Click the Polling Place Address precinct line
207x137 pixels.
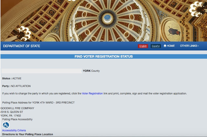click(x=38, y=102)
